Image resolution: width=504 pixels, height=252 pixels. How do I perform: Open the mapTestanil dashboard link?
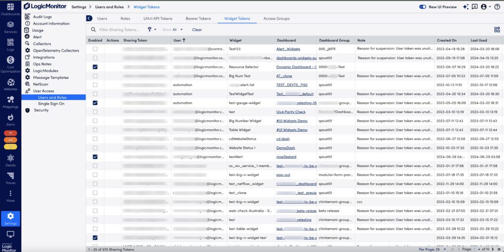tap(286, 157)
